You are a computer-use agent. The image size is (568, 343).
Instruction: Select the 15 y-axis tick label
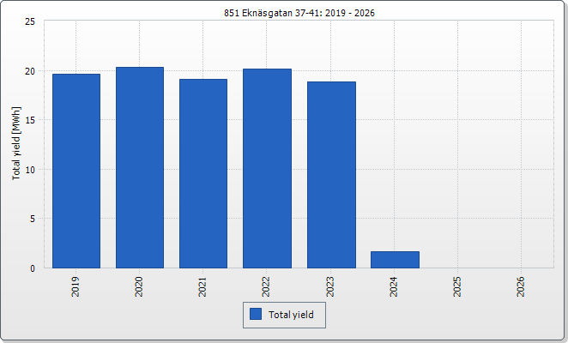[29, 120]
